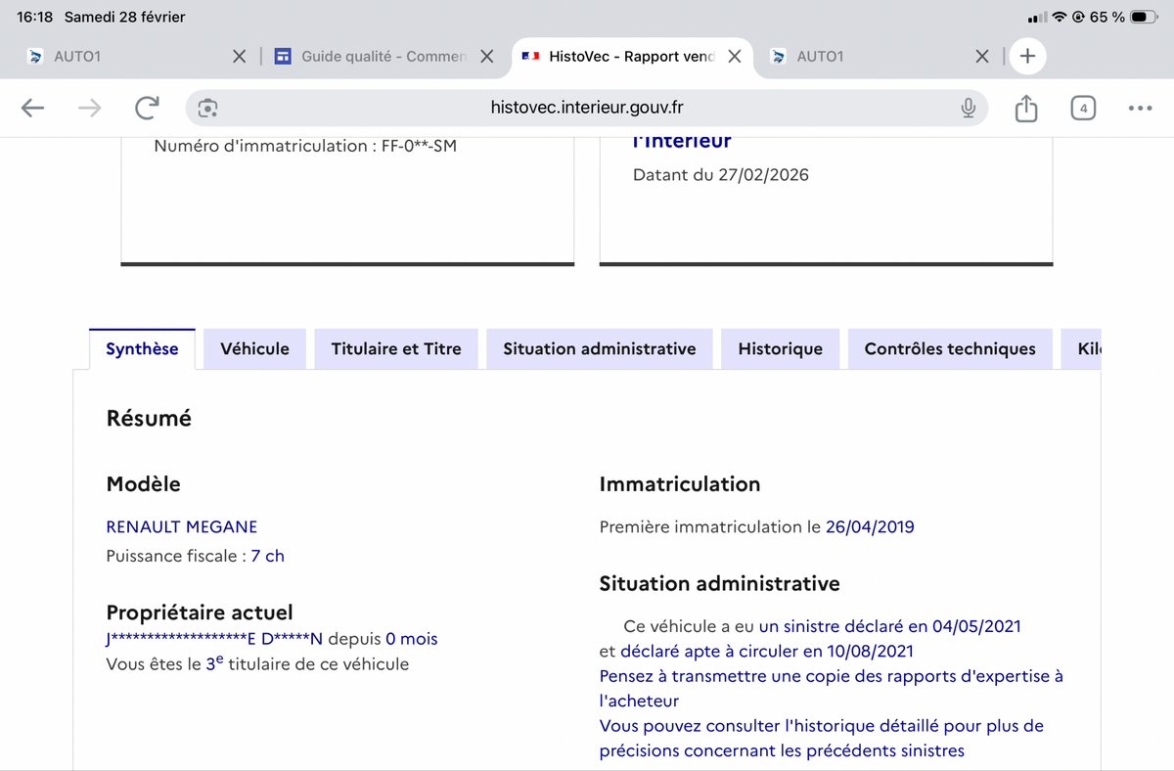Tap the camera search icon in address bar
1174x771 pixels.
tap(207, 109)
